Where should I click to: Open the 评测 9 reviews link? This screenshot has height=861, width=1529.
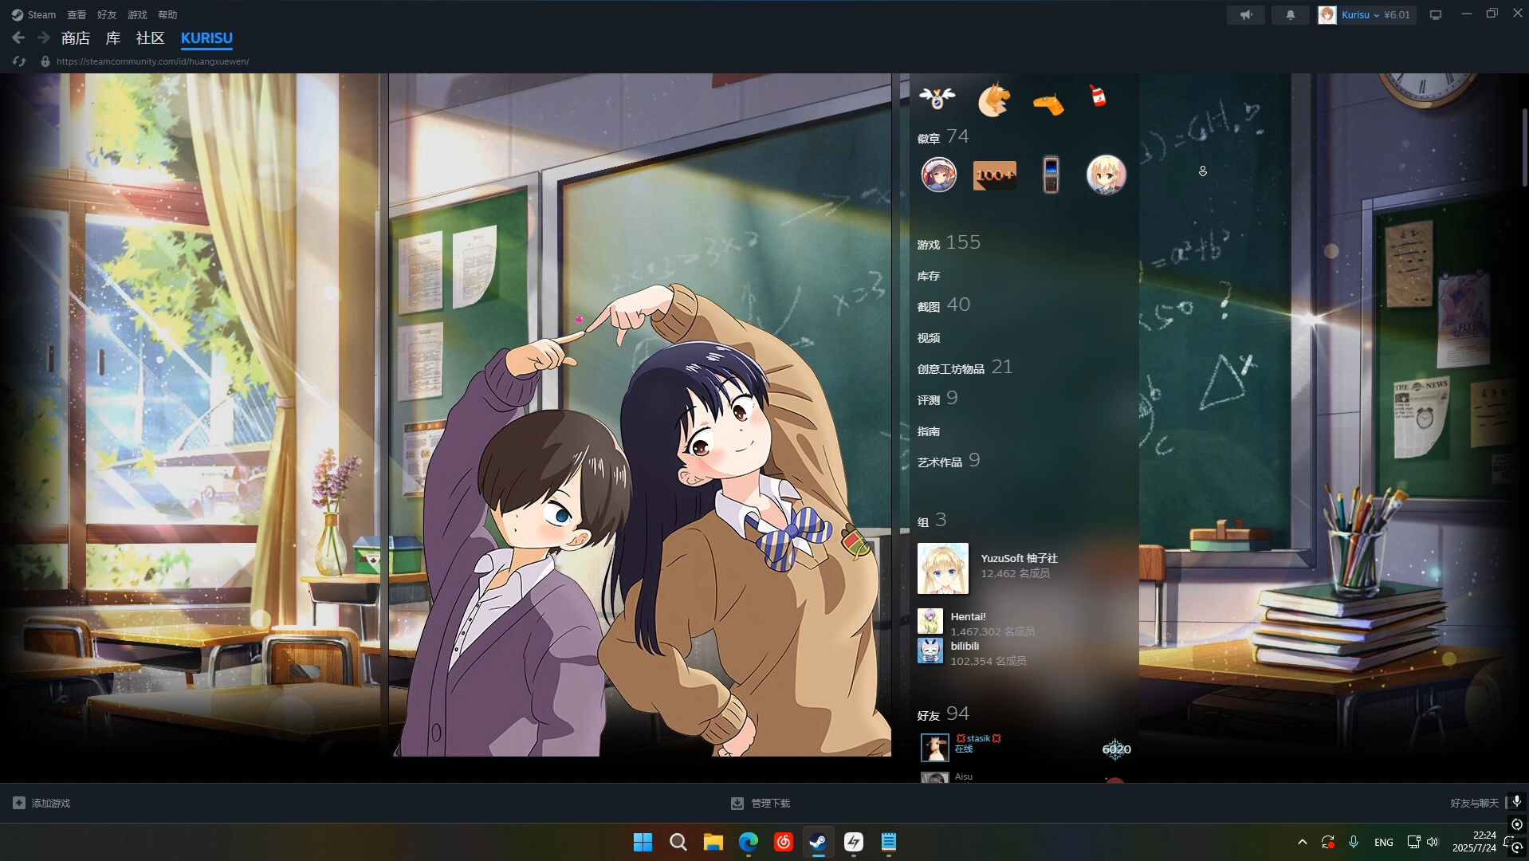point(937,399)
